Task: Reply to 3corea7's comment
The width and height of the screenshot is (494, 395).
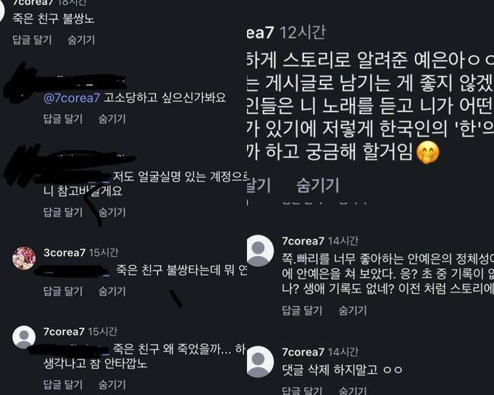Action: click(x=62, y=291)
